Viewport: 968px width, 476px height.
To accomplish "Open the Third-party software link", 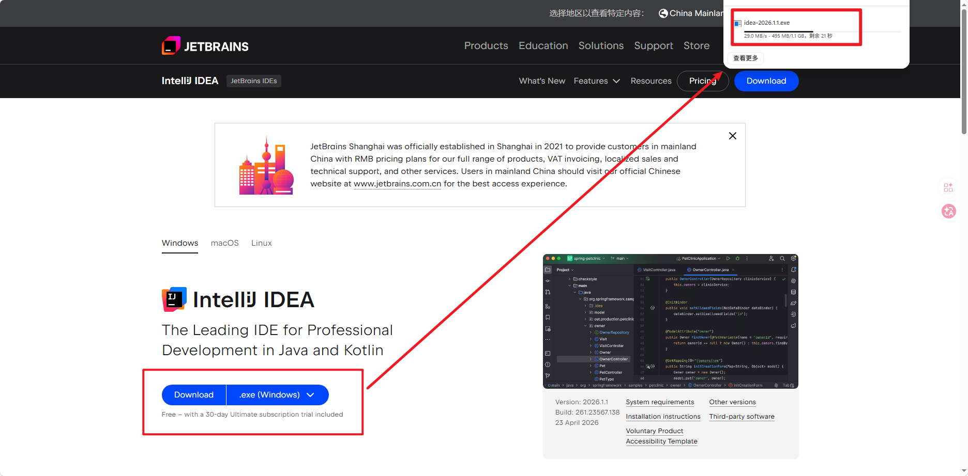I will (742, 417).
